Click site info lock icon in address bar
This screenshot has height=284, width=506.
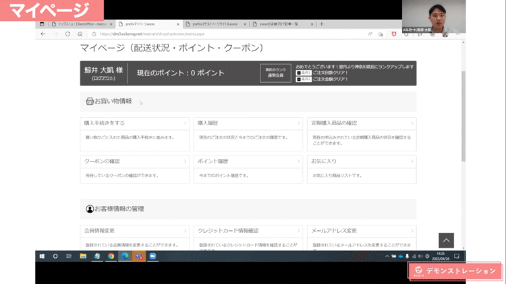[94, 34]
